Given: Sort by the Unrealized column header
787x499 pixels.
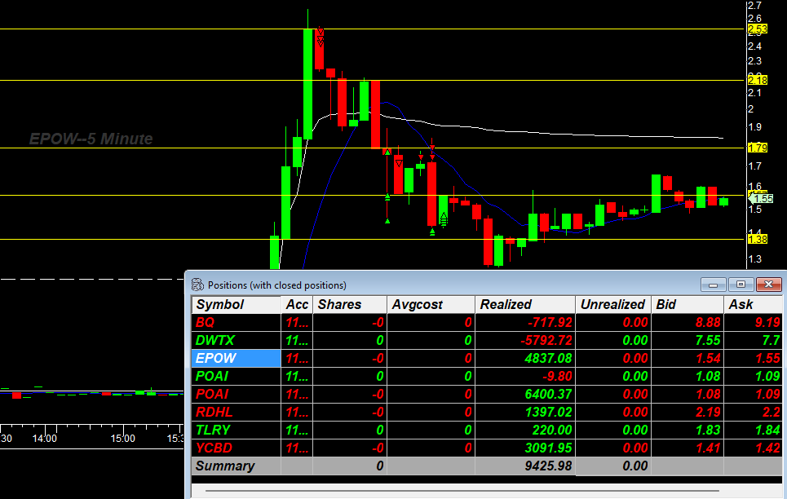Looking at the screenshot, I should coord(612,305).
